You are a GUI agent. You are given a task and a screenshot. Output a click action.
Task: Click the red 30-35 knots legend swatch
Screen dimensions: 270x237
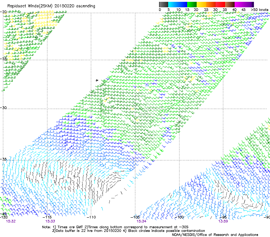(220, 4)
